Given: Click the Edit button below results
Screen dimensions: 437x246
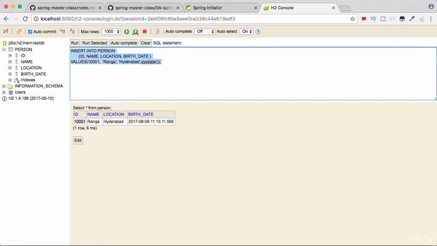Looking at the screenshot, I should [x=78, y=140].
